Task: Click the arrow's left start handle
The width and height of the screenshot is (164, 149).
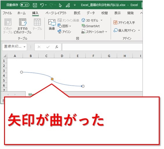Action: click(x=21, y=72)
